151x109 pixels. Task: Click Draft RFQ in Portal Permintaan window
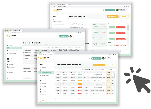point(124,17)
